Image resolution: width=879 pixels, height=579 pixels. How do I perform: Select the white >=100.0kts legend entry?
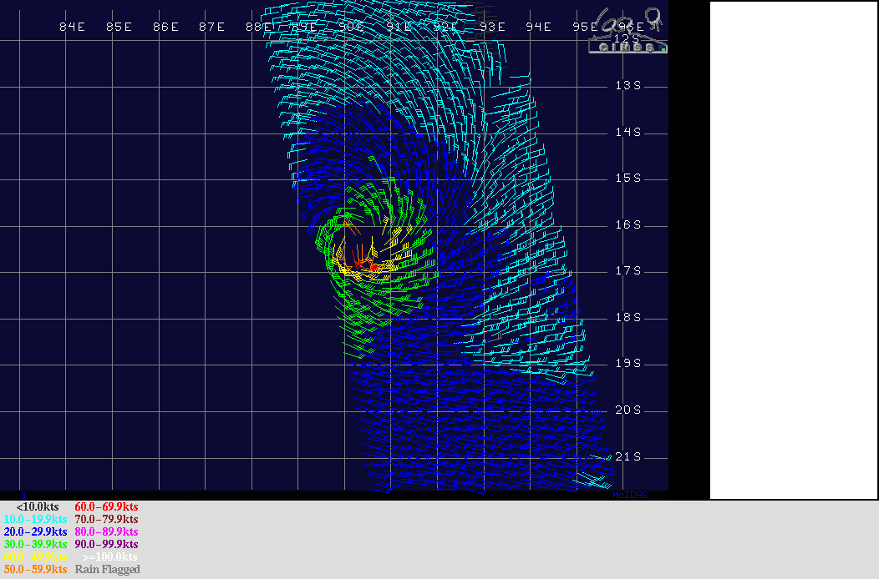110,556
